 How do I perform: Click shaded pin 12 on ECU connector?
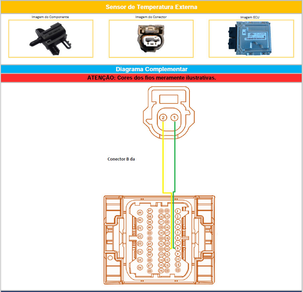point(178,270)
